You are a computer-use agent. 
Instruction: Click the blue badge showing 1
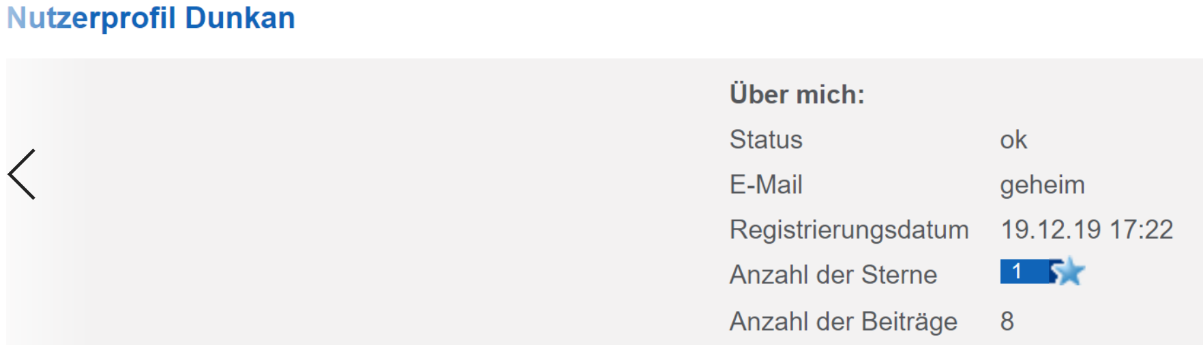[1023, 272]
